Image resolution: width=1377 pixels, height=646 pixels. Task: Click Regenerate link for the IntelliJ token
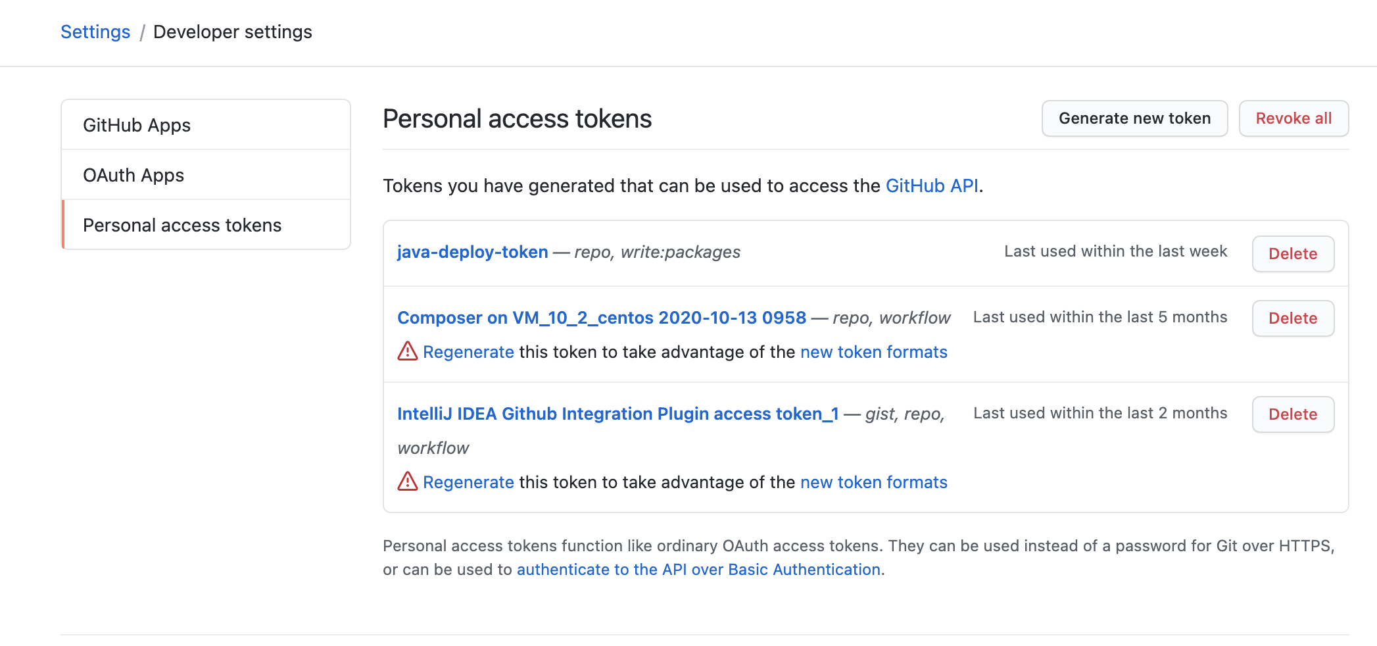tap(468, 482)
